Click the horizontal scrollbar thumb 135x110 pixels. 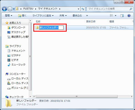point(77,97)
